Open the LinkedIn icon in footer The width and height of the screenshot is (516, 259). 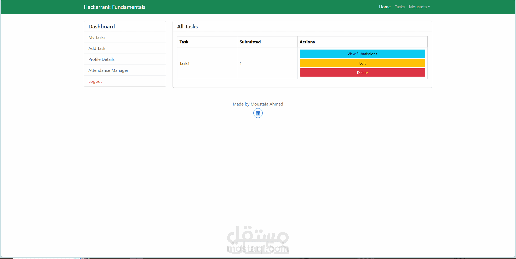(258, 113)
